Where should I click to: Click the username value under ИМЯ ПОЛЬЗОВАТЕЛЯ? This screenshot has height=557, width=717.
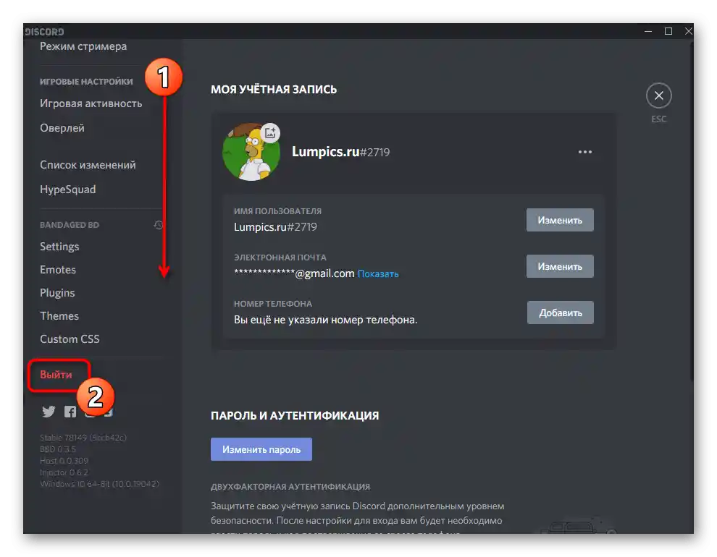click(x=275, y=227)
